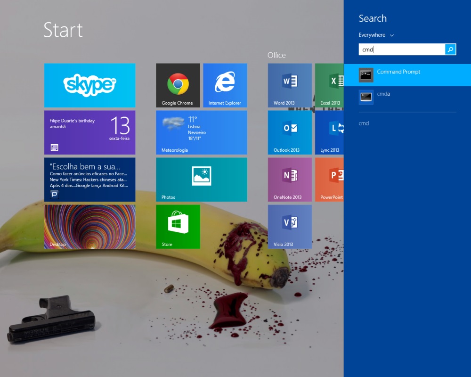Expand the Everywhere search scope dropdown
Viewport: 471px width, 377px height.
(376, 35)
